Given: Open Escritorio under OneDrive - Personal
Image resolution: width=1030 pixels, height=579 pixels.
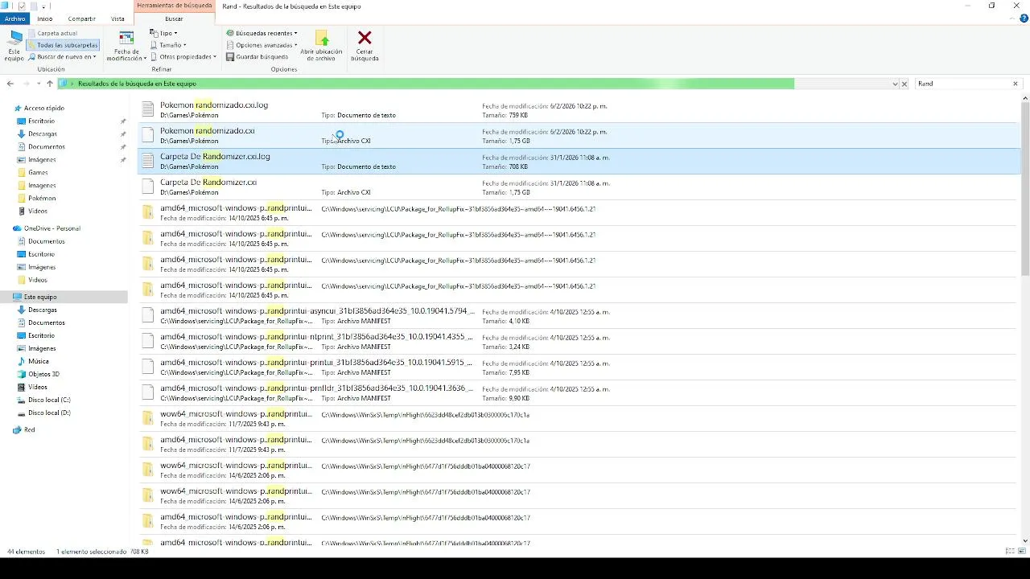Looking at the screenshot, I should coord(41,254).
